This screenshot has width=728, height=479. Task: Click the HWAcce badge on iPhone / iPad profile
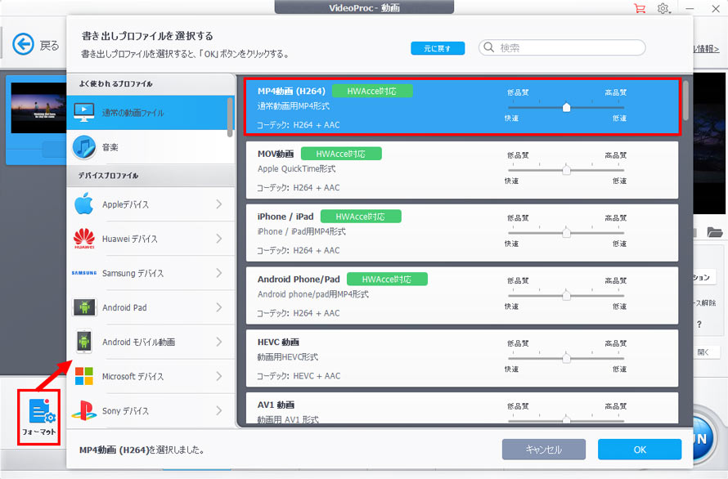point(361,217)
